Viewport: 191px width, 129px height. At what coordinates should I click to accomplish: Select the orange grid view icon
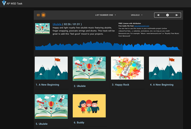(43, 15)
